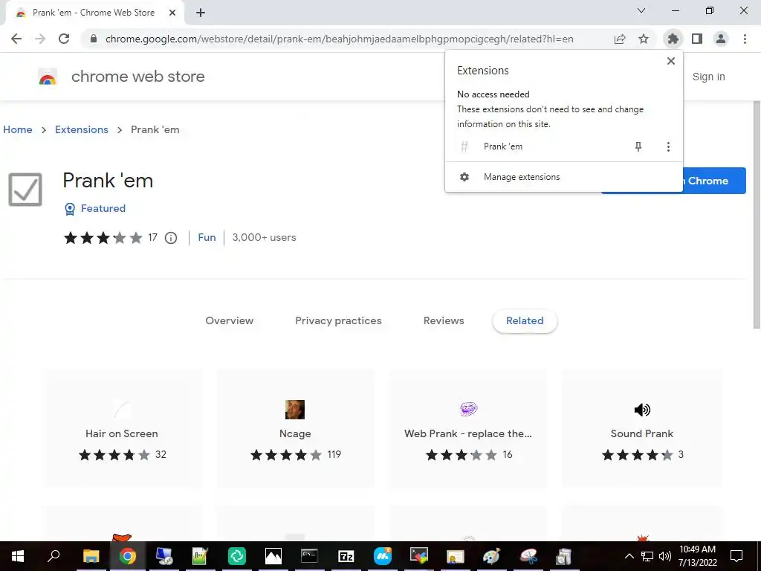The height and width of the screenshot is (571, 761).
Task: Open a new tab with plus button
Action: [x=201, y=13]
